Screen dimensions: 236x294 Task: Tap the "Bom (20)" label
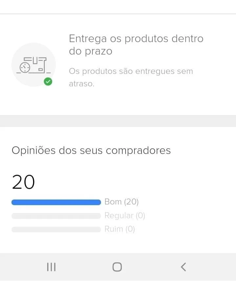tap(122, 202)
